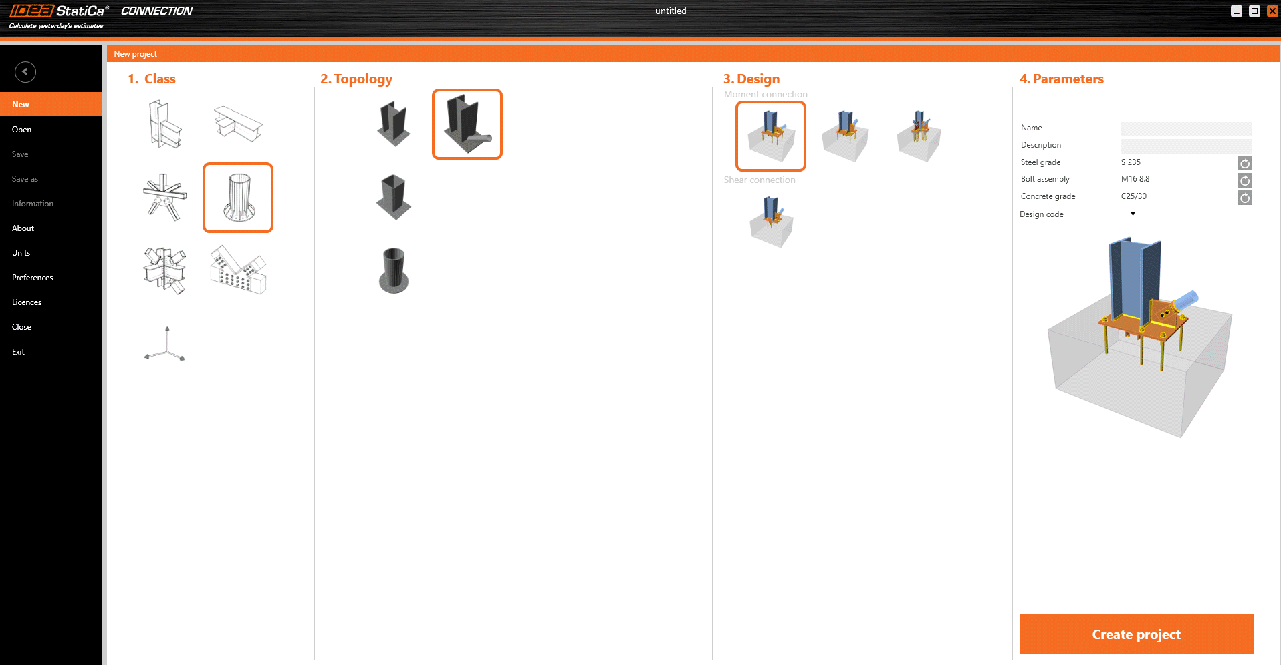Click the Name input field
1281x665 pixels.
(x=1186, y=128)
